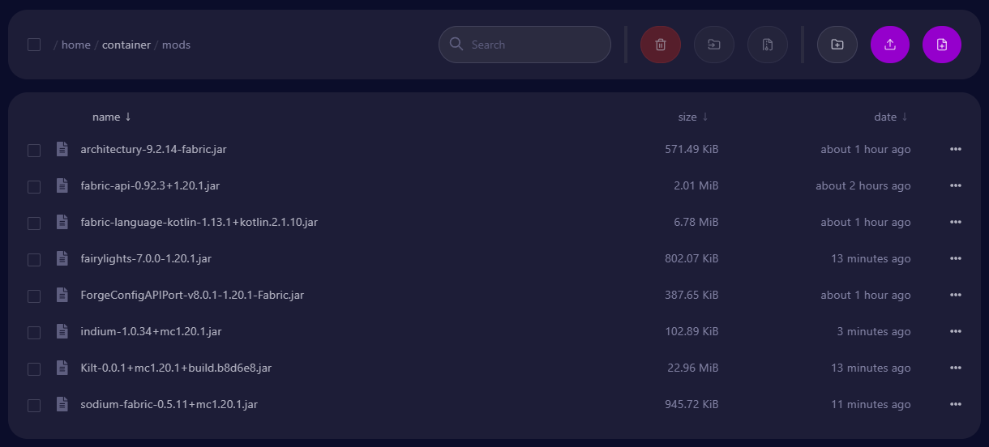Open file Kilt-0.0.1+mc1.20.1+build.b8d6e8.jar
The height and width of the screenshot is (447, 989).
pos(176,368)
